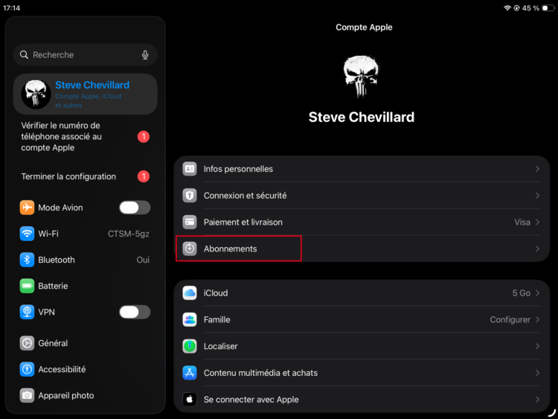Tap the Visa value text
This screenshot has width=558, height=419.
point(522,222)
